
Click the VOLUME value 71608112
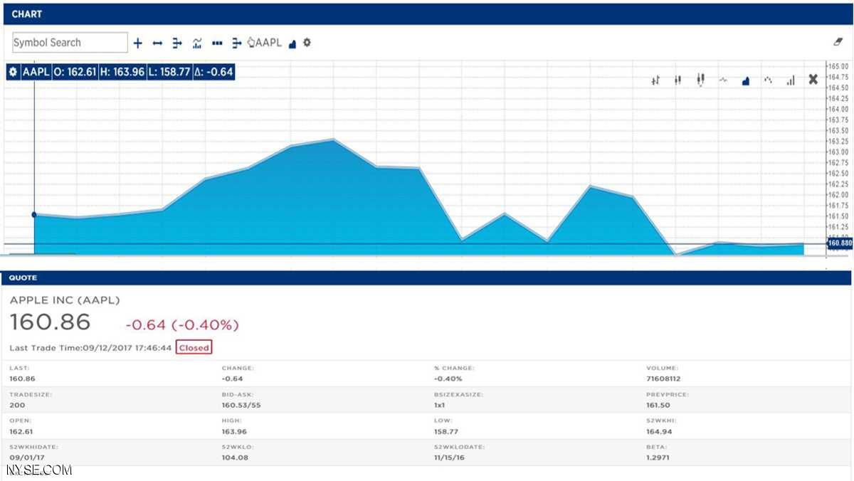[x=663, y=379]
